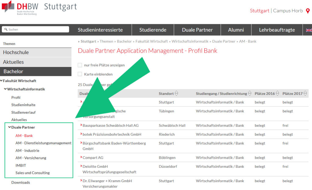Click Stuttgart campus link at top right
Viewport: 312px width, 190px height.
pos(260,11)
